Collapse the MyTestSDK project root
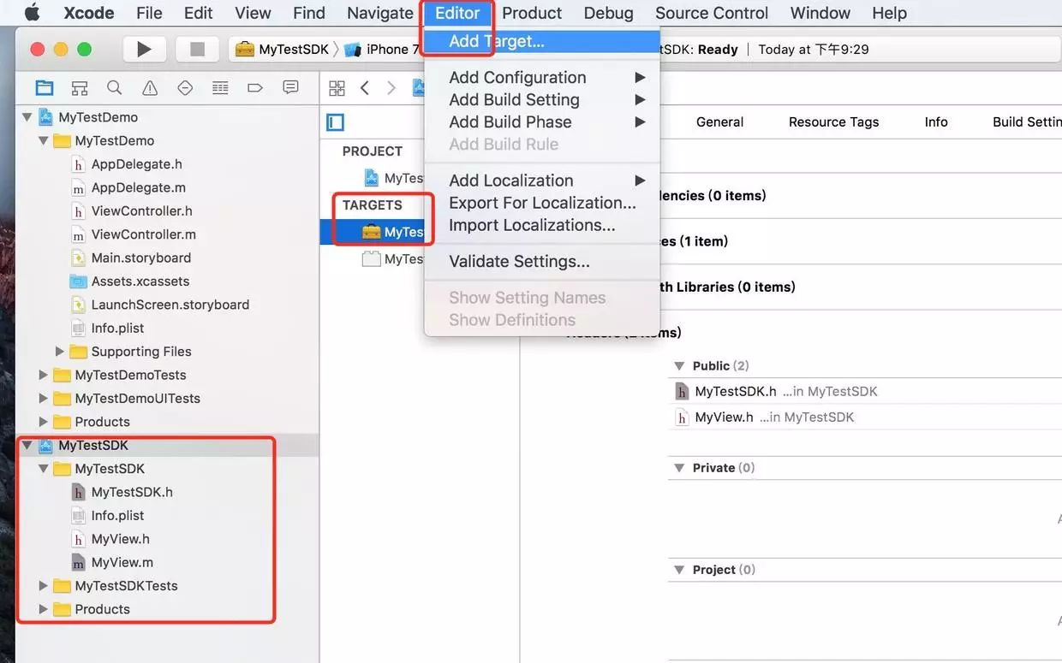 pos(27,445)
